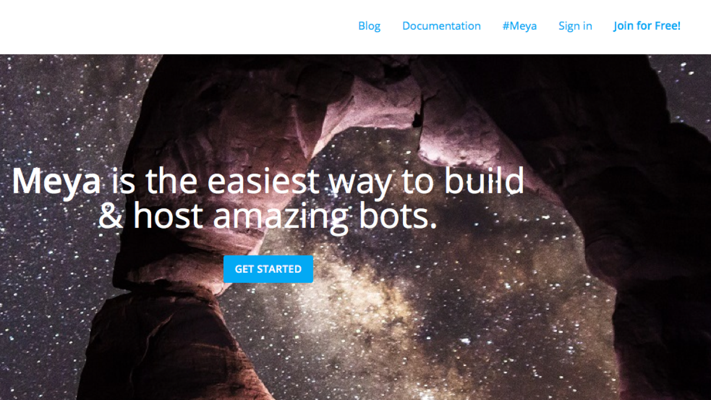The image size is (711, 400).
Task: Click the GET STARTED button
Action: coord(268,269)
